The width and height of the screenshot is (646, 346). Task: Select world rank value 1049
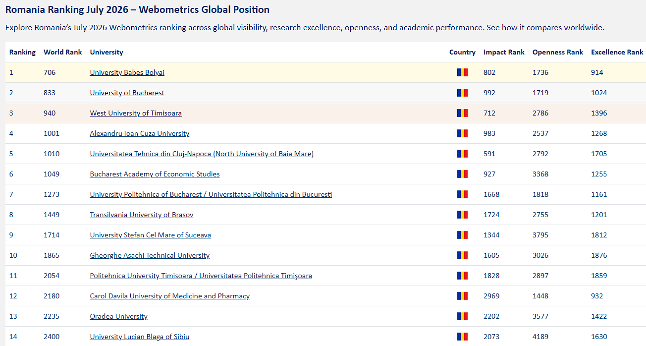point(52,174)
